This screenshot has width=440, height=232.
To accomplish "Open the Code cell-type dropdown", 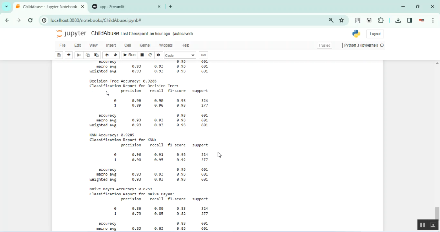I will 180,55.
